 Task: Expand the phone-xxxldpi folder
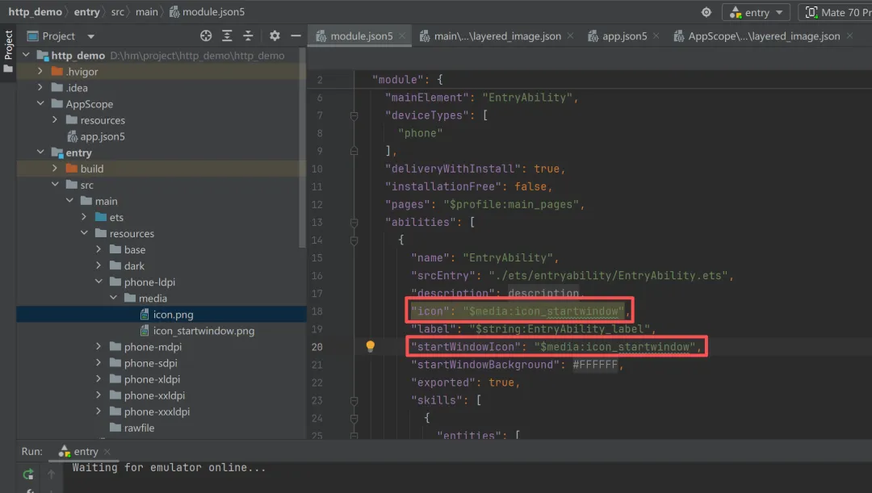[99, 412]
